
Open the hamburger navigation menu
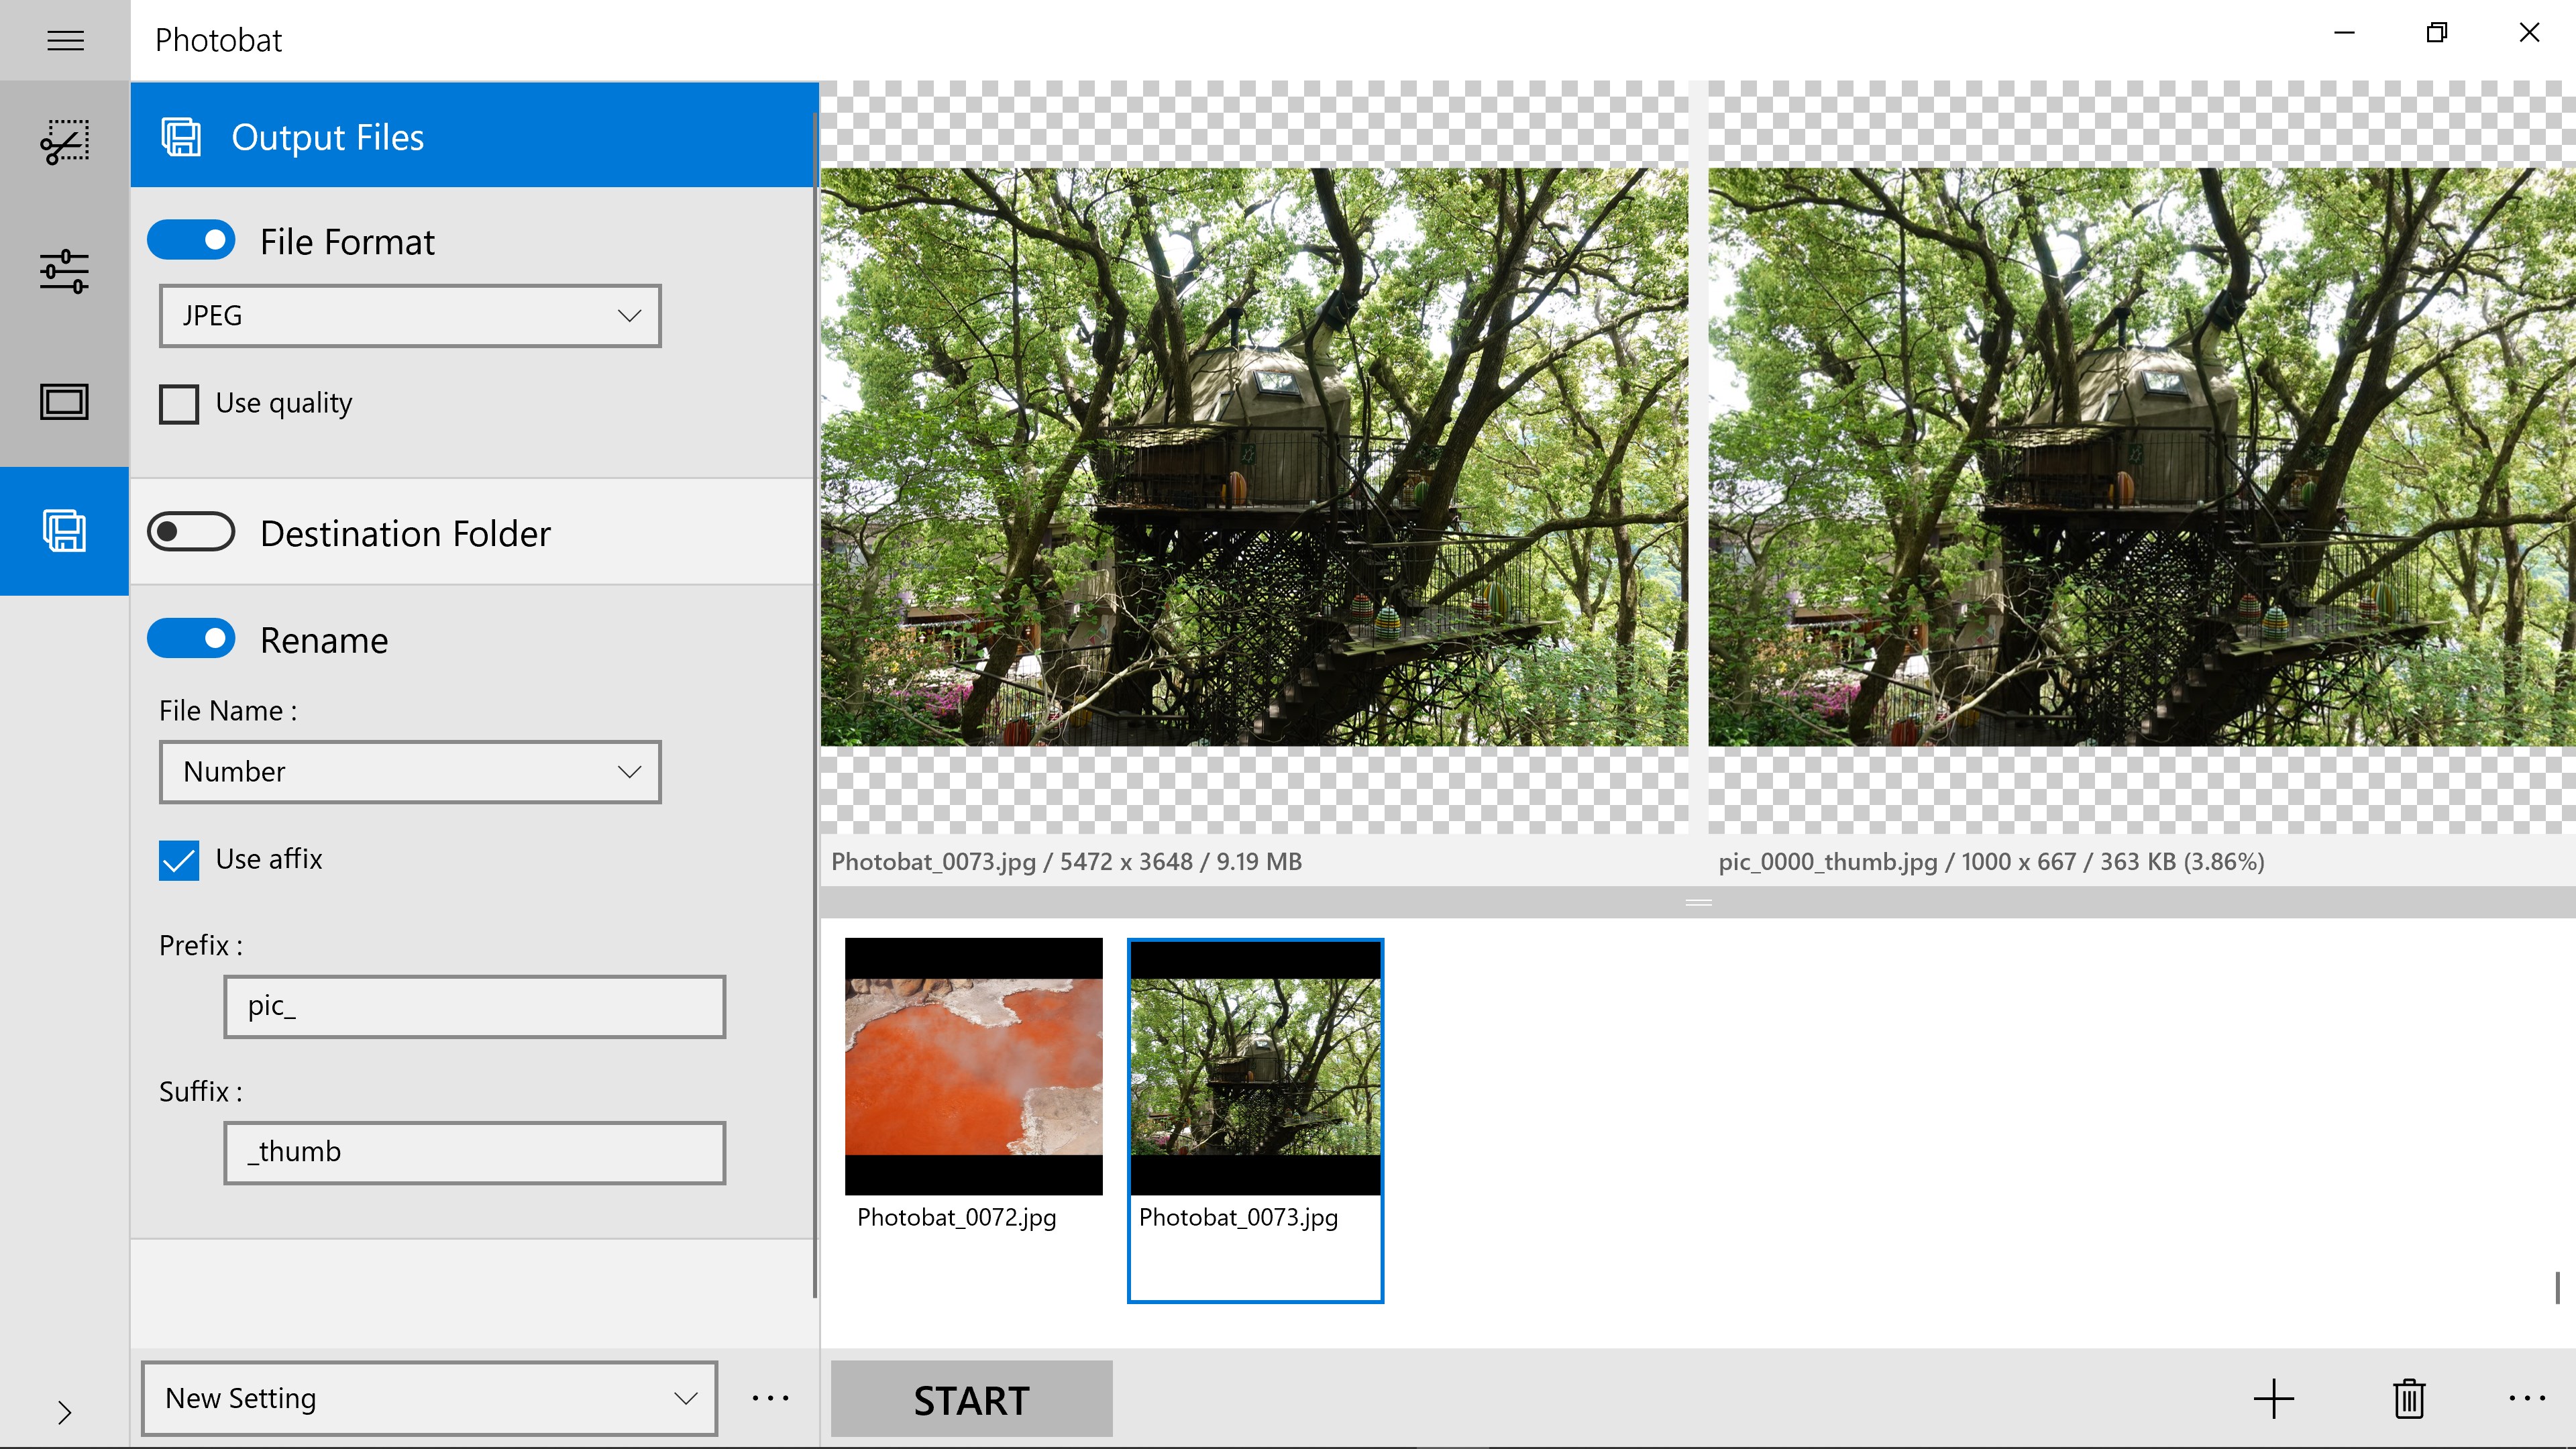pyautogui.click(x=65, y=40)
